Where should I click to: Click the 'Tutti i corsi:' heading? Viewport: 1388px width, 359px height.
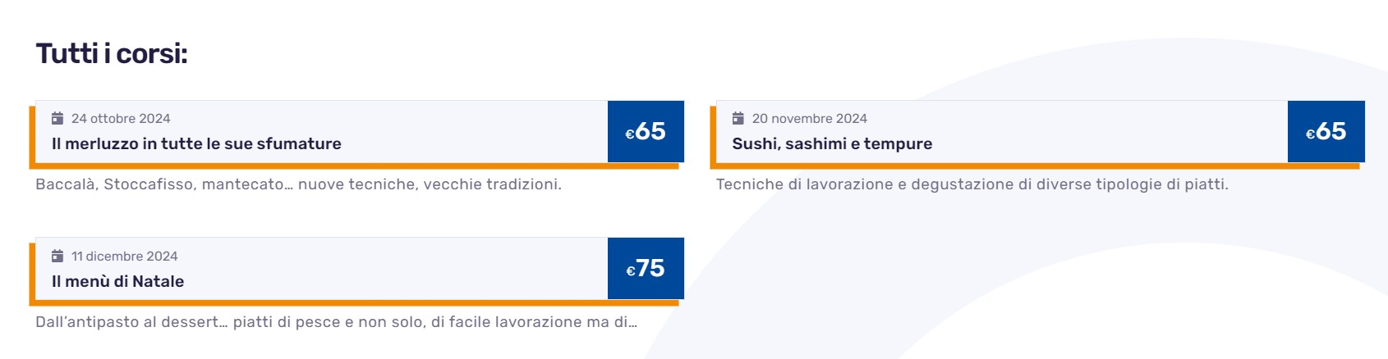click(x=112, y=53)
